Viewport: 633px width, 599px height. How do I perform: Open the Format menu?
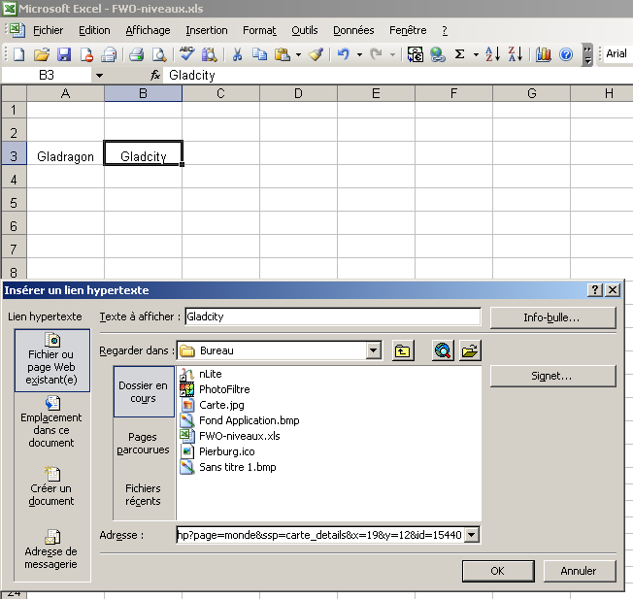point(259,30)
